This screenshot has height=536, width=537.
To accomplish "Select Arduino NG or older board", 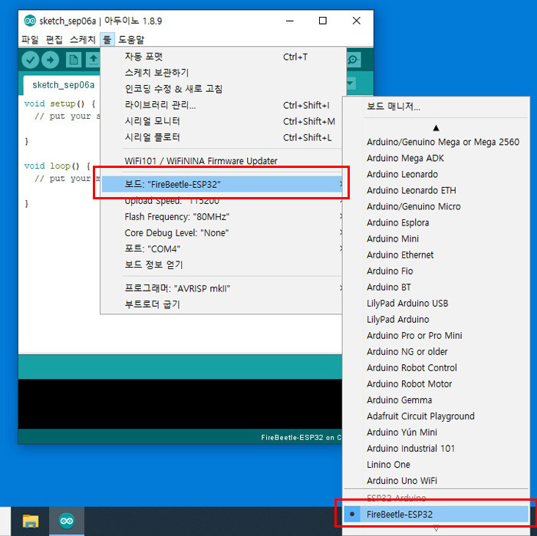I will point(436,351).
